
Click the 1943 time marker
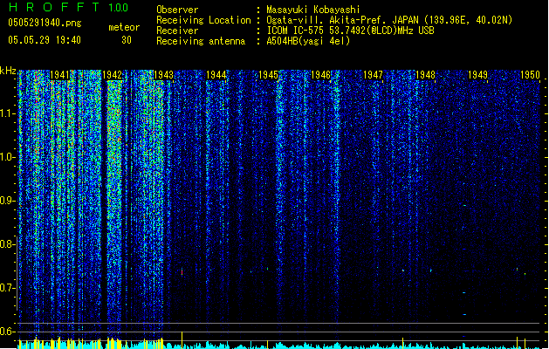click(164, 75)
